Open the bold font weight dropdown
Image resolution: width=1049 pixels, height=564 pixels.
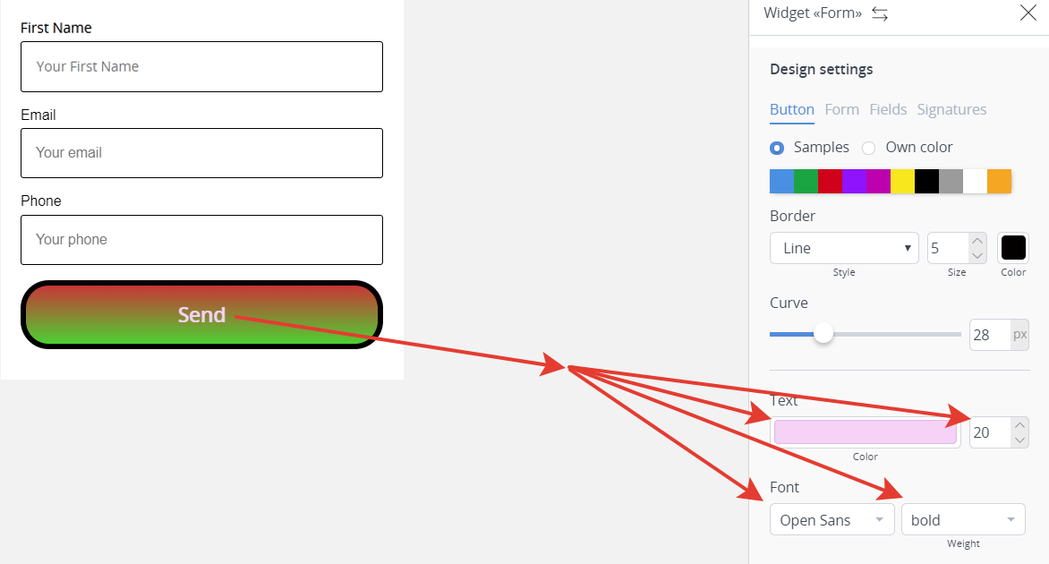tap(963, 520)
